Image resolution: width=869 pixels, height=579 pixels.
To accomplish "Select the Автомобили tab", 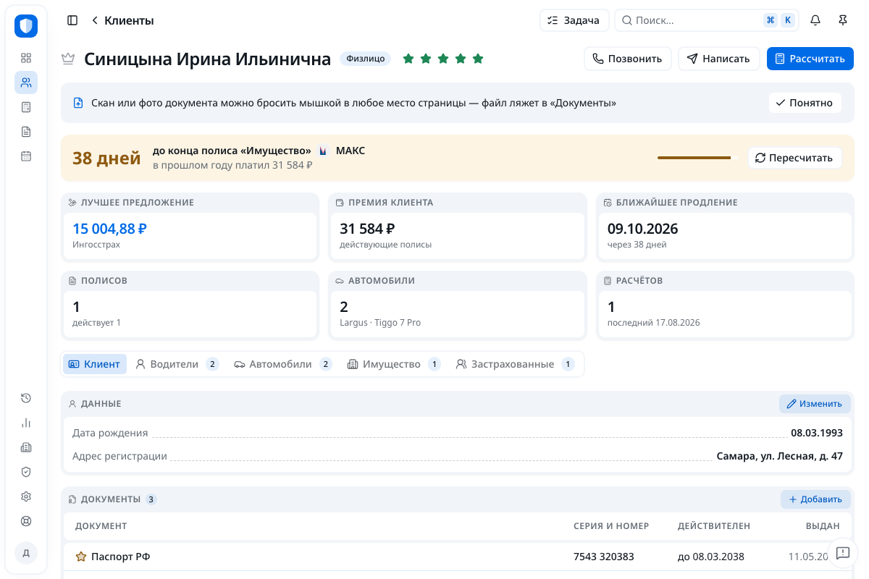I will [282, 364].
